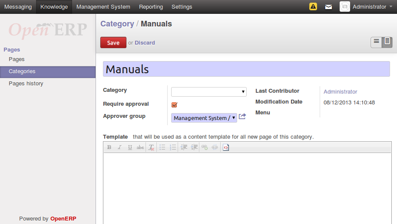Open the HTML source view icon
Screen dimensions: 397x224
[x=226, y=147]
